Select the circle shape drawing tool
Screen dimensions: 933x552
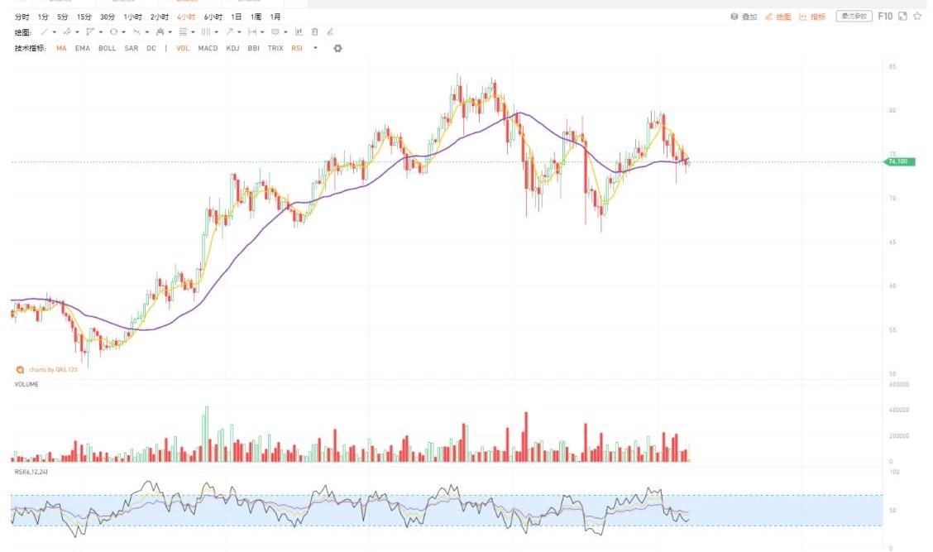113,32
